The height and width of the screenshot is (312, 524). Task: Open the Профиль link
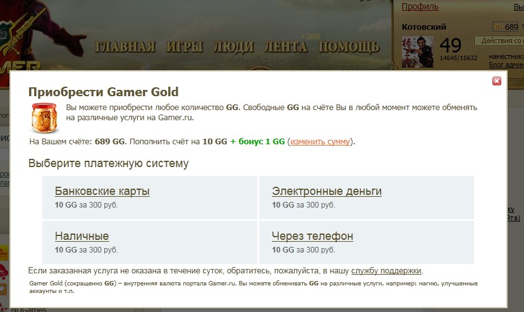420,6
